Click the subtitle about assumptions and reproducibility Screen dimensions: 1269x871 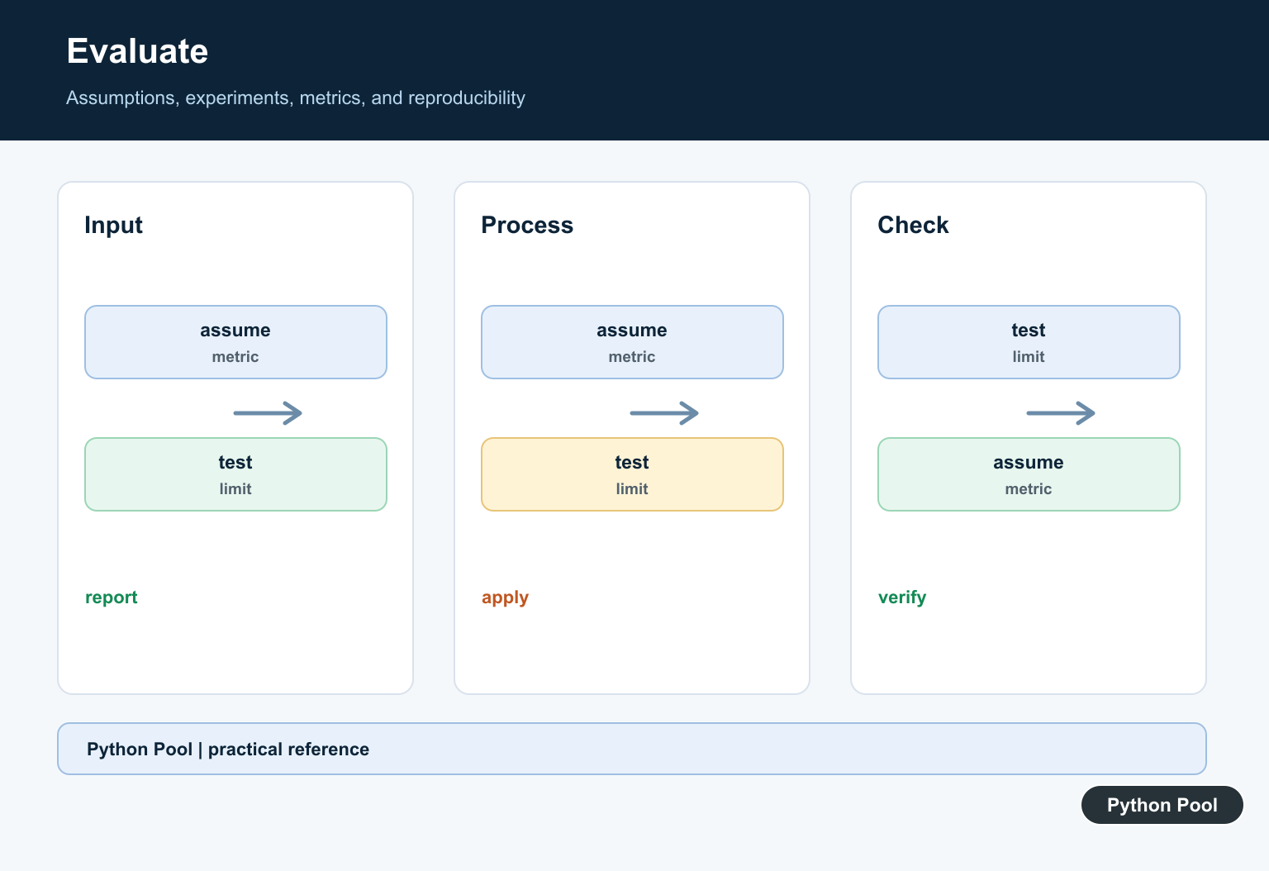pyautogui.click(x=296, y=98)
